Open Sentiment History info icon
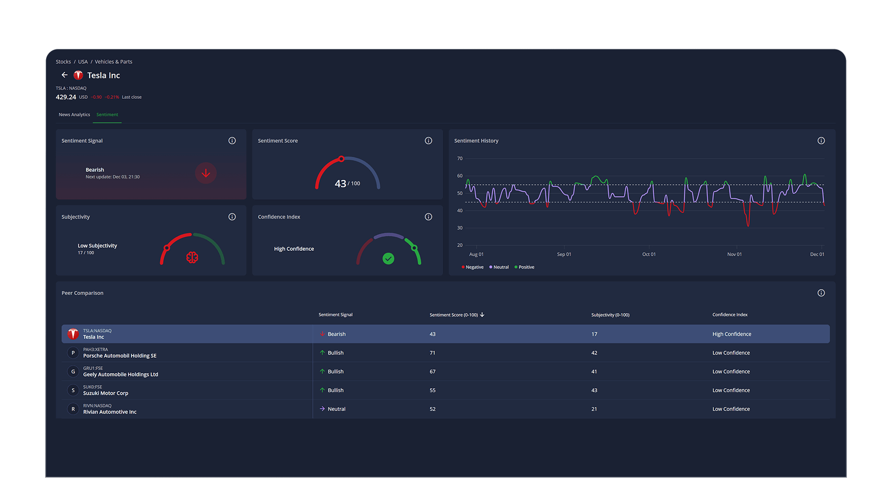This screenshot has width=892, height=478. click(821, 141)
